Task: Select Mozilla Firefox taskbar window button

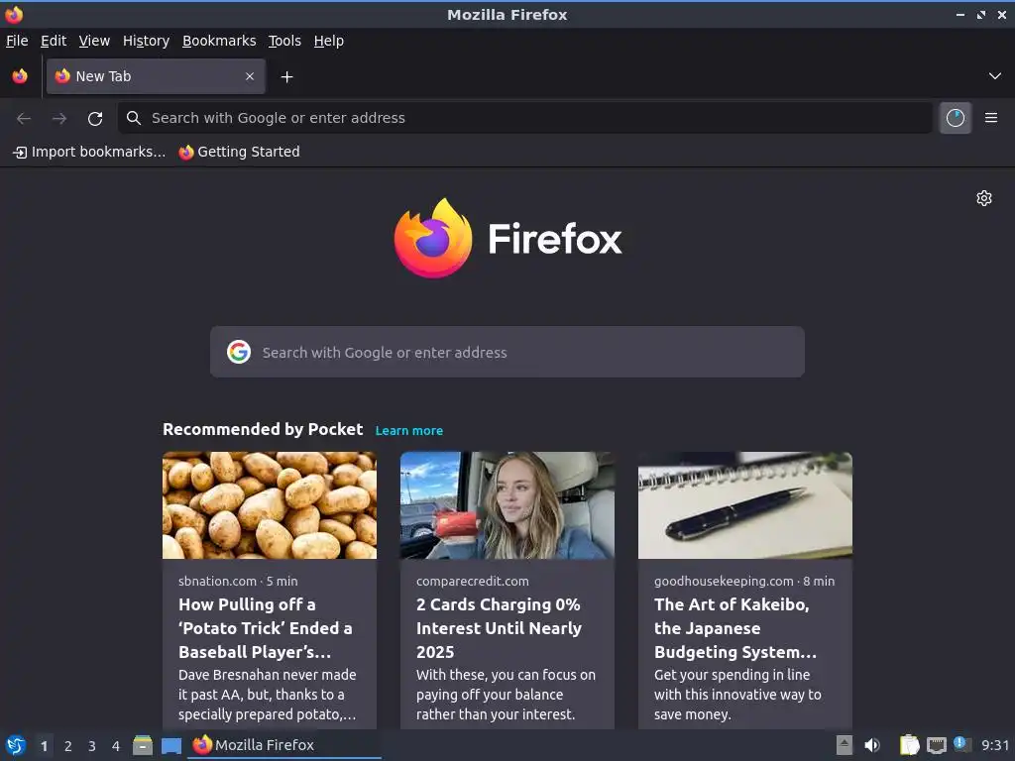Action: click(284, 745)
